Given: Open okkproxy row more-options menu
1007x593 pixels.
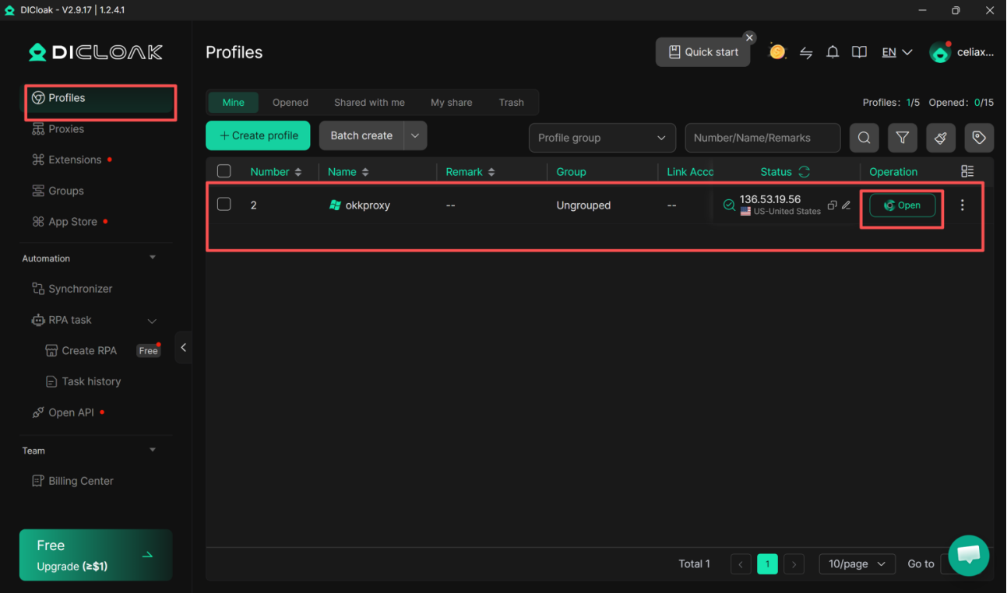Looking at the screenshot, I should point(963,205).
